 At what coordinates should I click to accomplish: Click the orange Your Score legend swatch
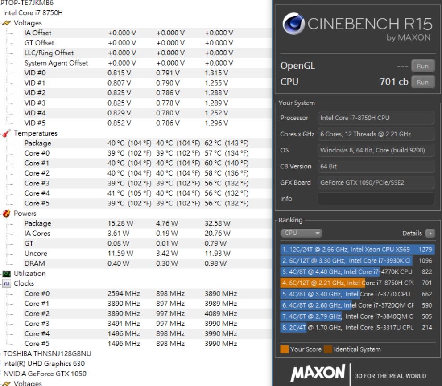(285, 349)
